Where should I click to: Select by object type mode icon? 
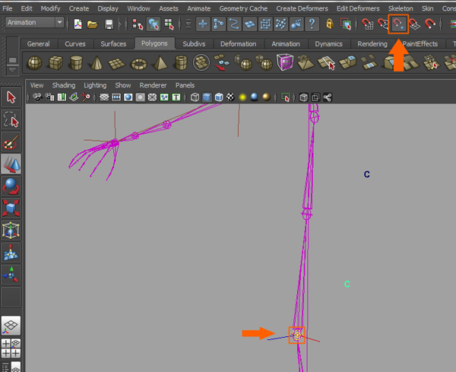[x=154, y=24]
